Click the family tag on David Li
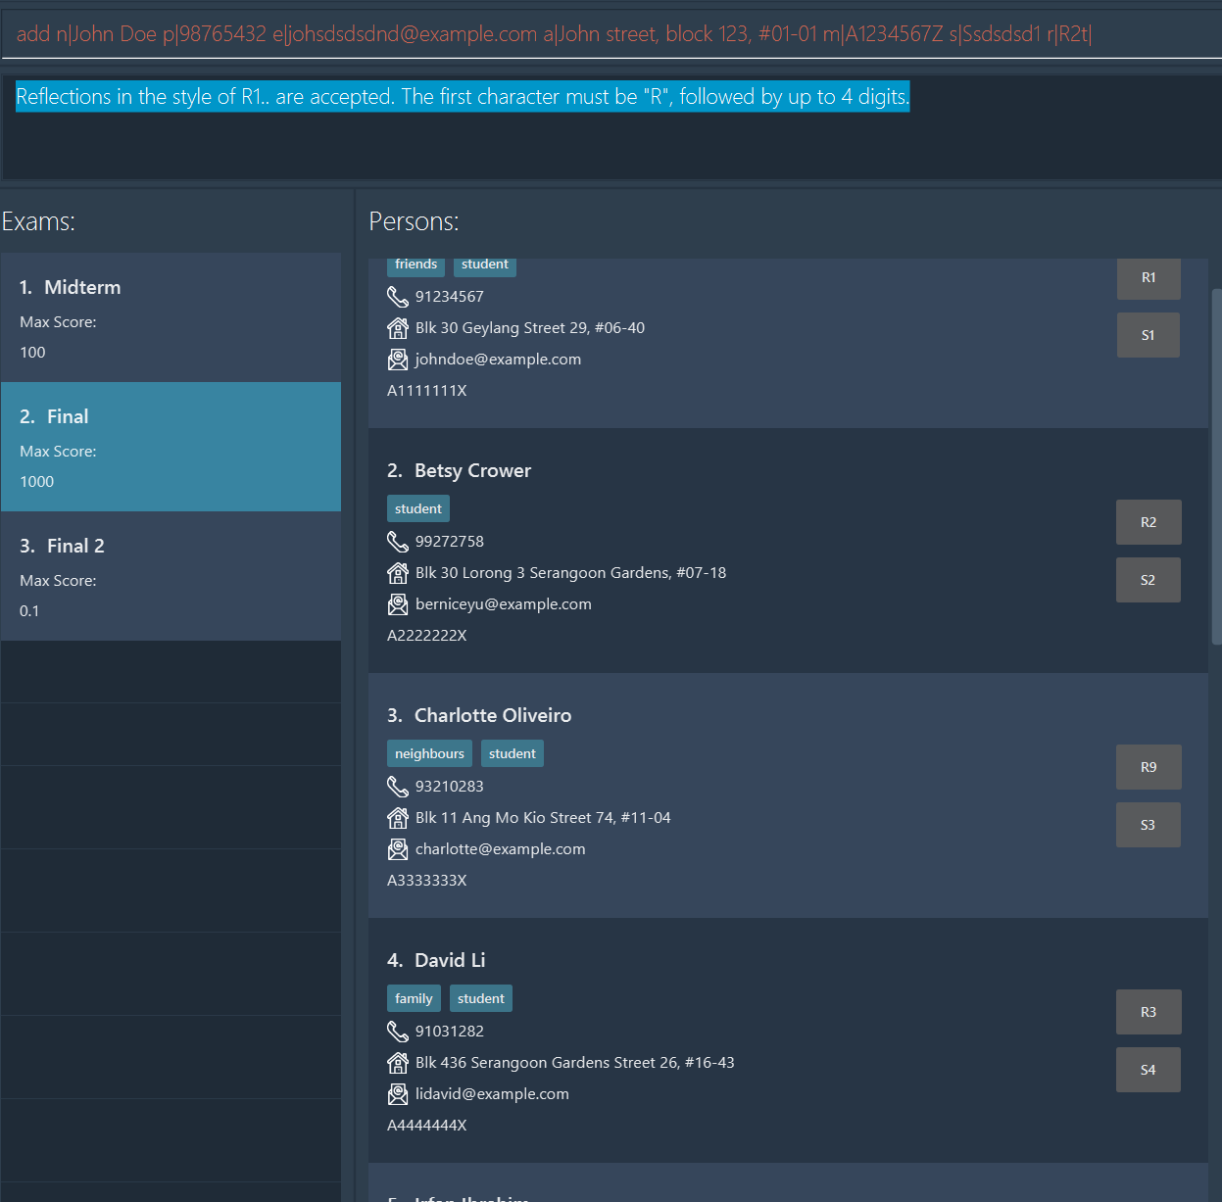This screenshot has height=1202, width=1222. point(414,998)
